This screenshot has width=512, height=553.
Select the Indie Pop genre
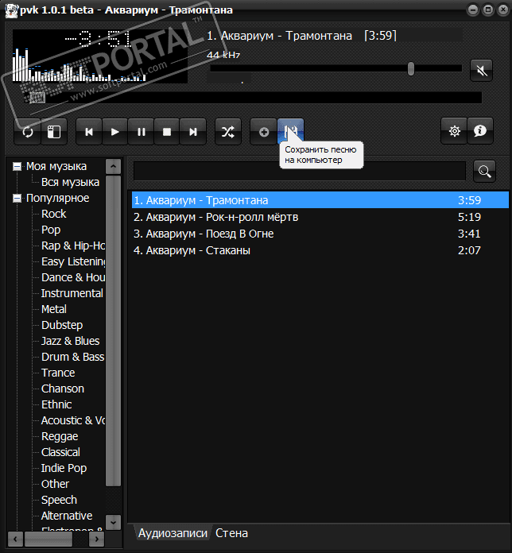click(64, 468)
